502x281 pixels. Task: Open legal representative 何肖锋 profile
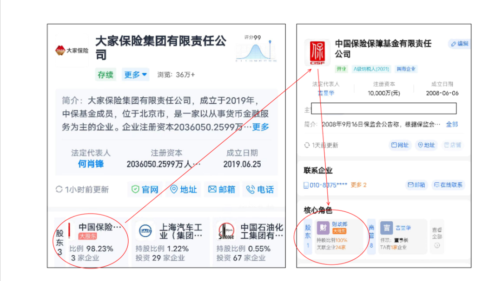tap(91, 164)
